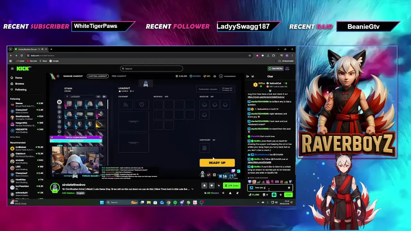Open Ice Poseidon recommended channel
This screenshot has height=231, width=411.
click(27, 187)
